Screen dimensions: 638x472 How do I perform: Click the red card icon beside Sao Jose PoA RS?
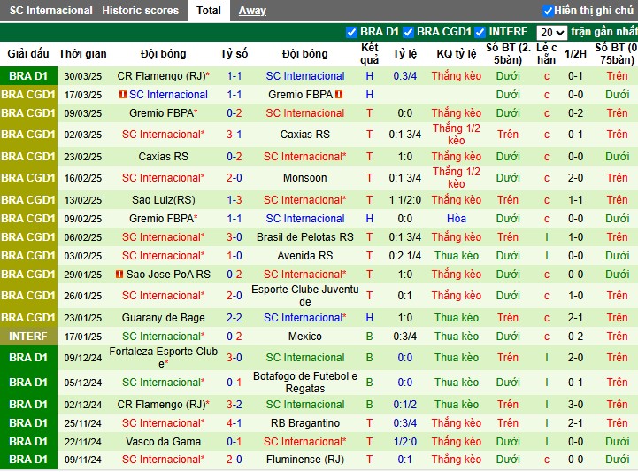tap(119, 274)
